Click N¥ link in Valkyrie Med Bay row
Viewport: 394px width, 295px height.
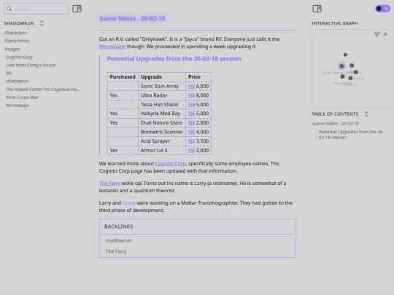[191, 114]
